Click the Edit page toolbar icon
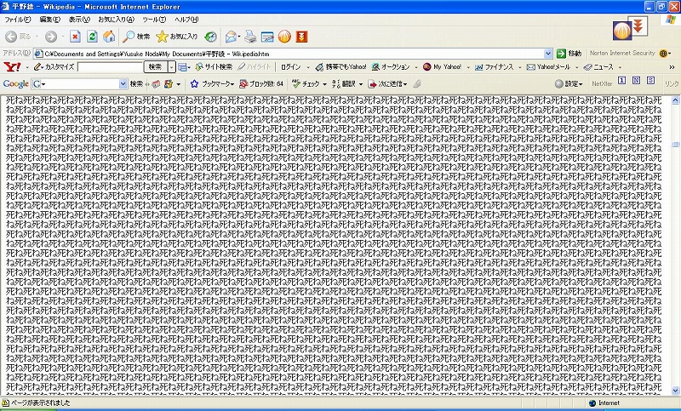 (x=267, y=37)
